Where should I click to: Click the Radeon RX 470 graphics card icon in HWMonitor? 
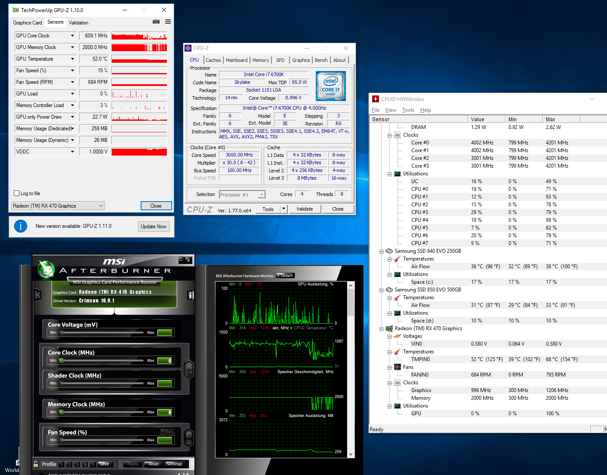(x=389, y=328)
